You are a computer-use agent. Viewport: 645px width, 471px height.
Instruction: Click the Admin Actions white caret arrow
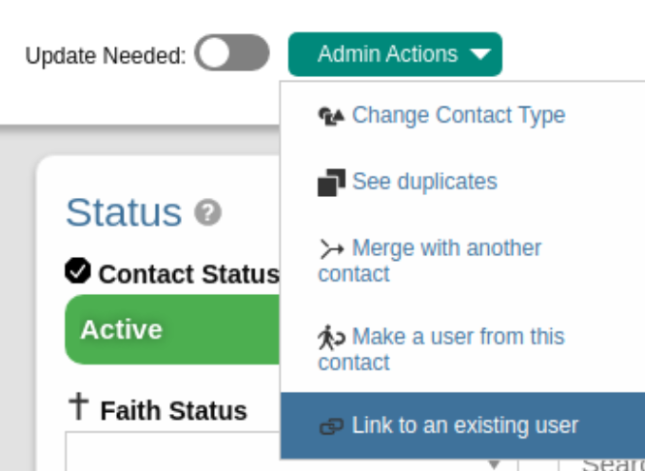[480, 54]
